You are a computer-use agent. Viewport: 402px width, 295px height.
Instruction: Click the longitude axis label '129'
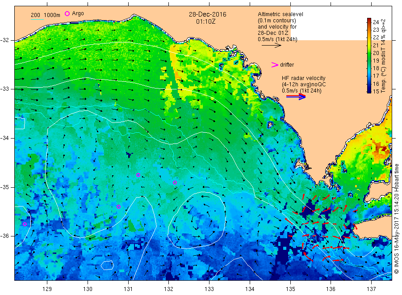click(x=47, y=289)
